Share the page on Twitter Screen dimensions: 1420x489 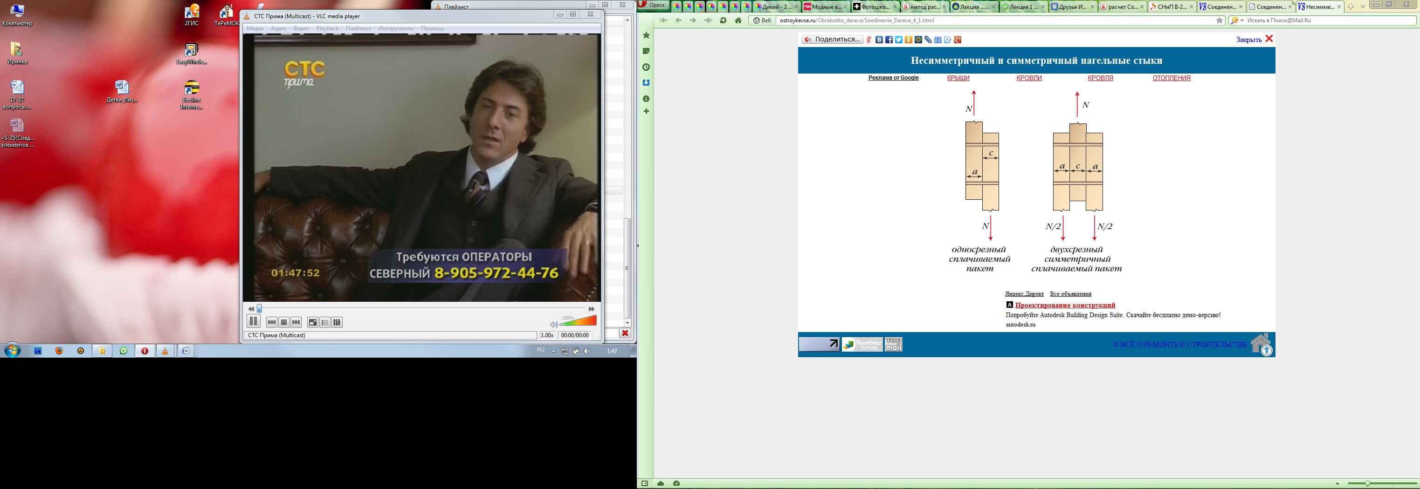coord(898,40)
